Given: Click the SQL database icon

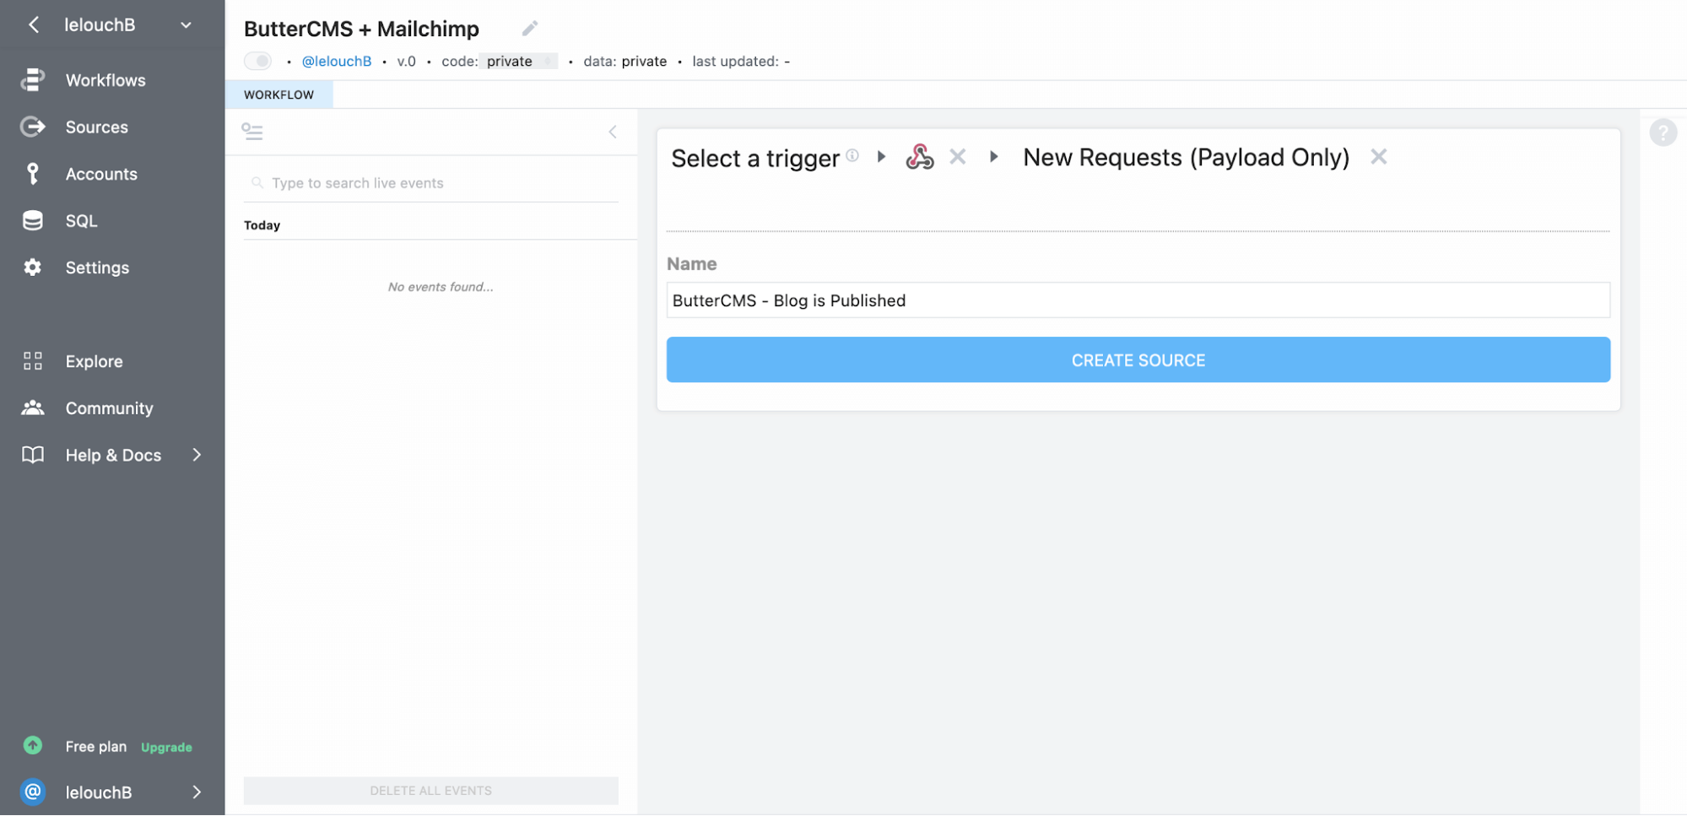Looking at the screenshot, I should click(32, 221).
